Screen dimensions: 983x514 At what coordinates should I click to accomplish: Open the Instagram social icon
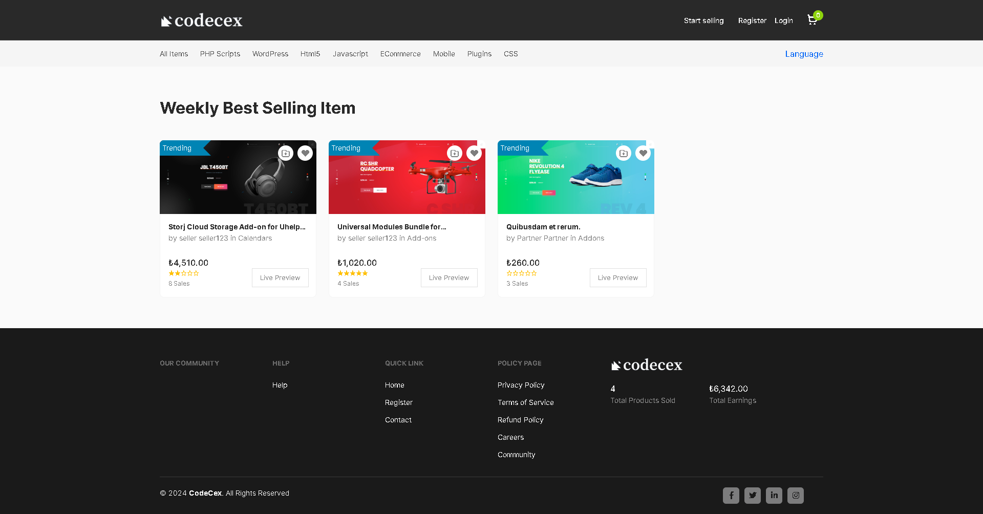click(796, 495)
